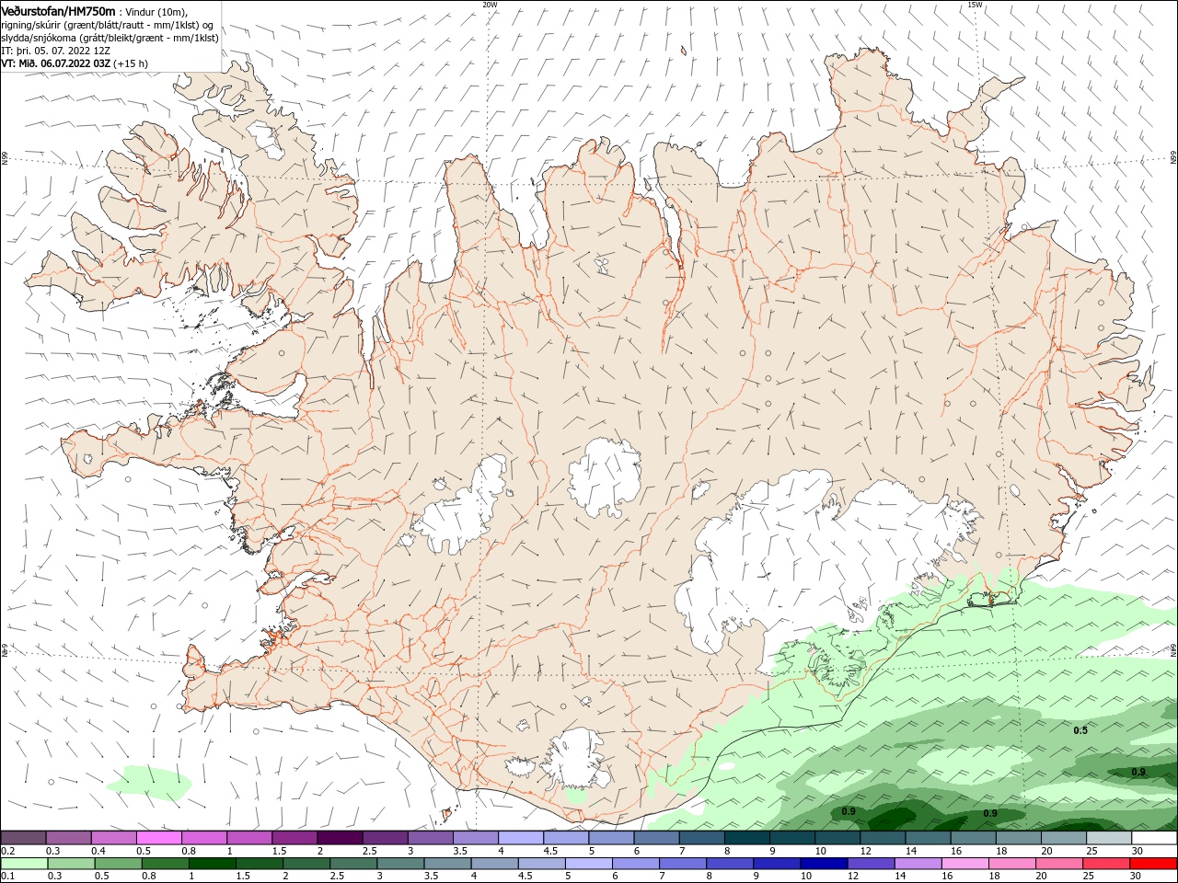Select the rain legend swatch for 25

coord(1105,864)
